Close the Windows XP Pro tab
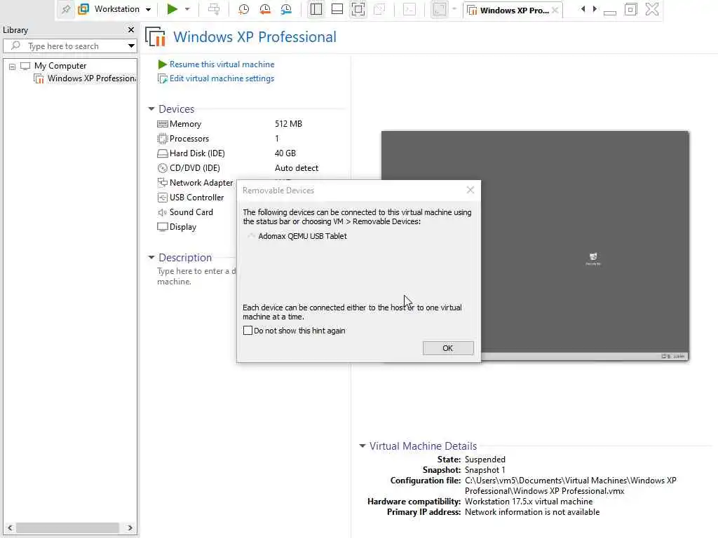The image size is (718, 538). (x=555, y=10)
